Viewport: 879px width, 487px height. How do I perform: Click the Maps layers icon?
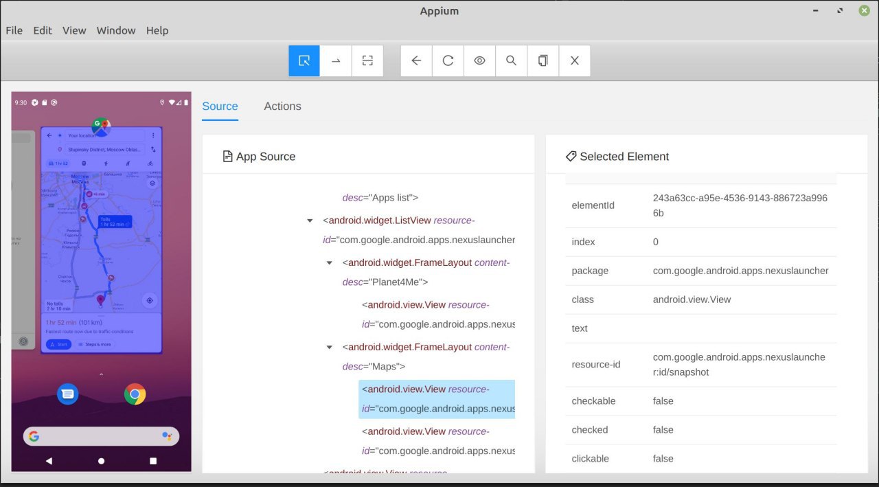point(152,183)
